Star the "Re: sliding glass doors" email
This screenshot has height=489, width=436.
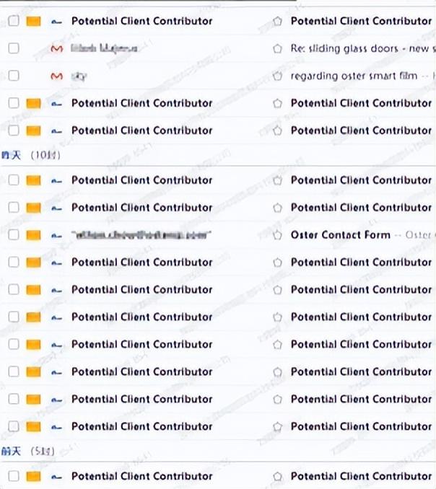tap(277, 48)
